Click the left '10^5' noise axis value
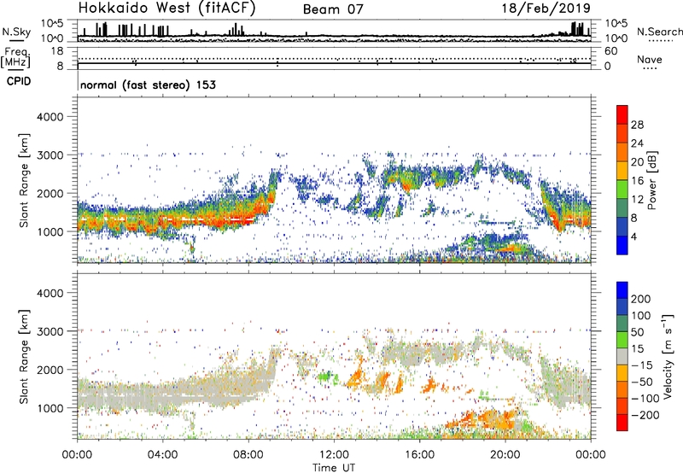The image size is (683, 473). [52, 23]
